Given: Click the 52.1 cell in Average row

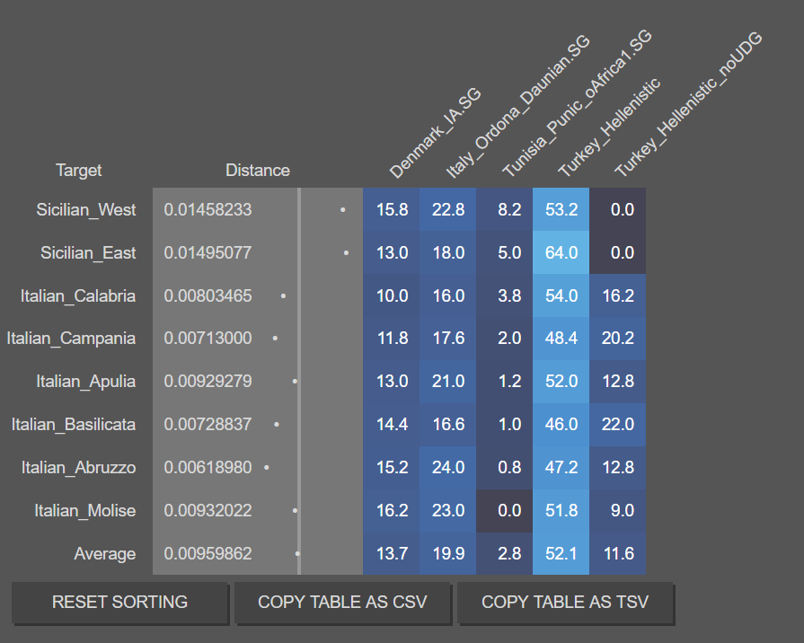Looking at the screenshot, I should tap(561, 554).
